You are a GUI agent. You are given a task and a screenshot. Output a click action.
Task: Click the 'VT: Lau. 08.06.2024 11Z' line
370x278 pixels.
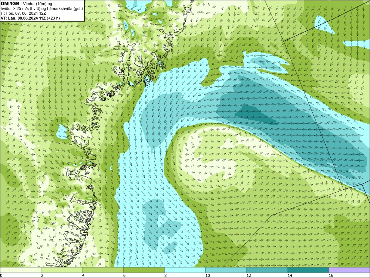click(x=30, y=18)
